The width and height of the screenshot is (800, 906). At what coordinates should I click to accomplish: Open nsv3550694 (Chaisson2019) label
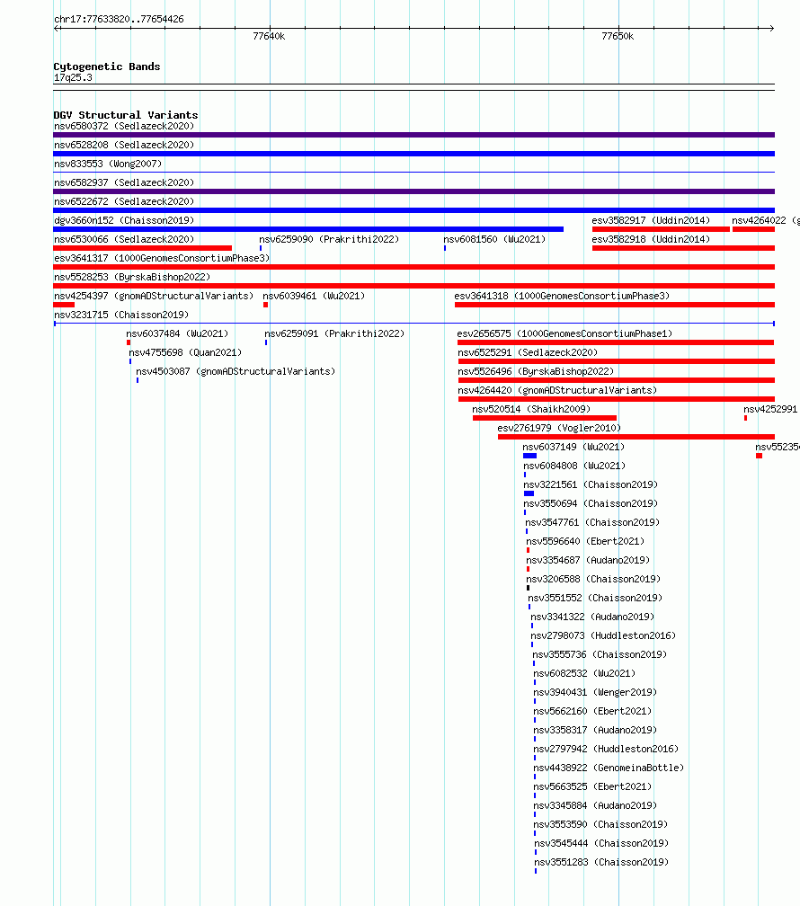(x=591, y=504)
